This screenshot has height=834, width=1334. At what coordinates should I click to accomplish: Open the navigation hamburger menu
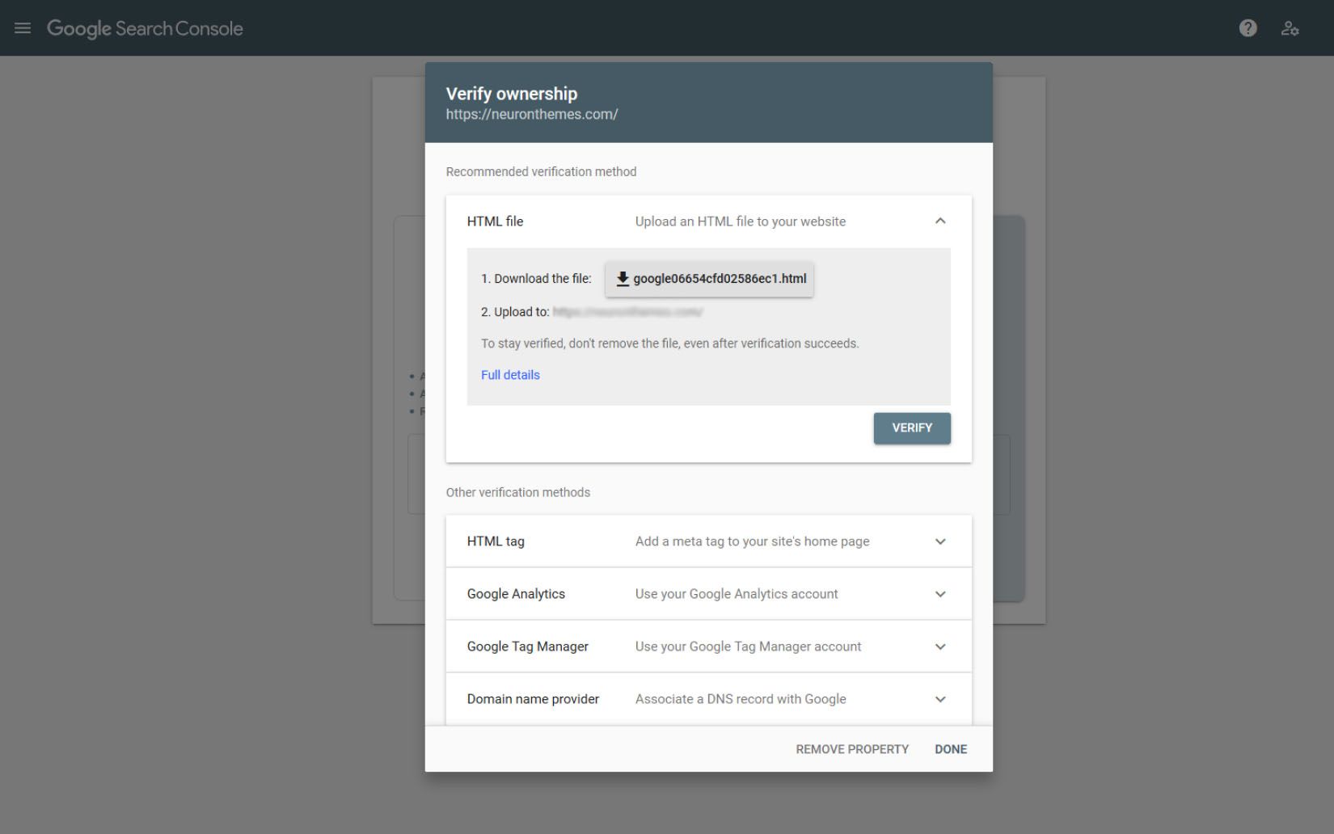pos(22,27)
